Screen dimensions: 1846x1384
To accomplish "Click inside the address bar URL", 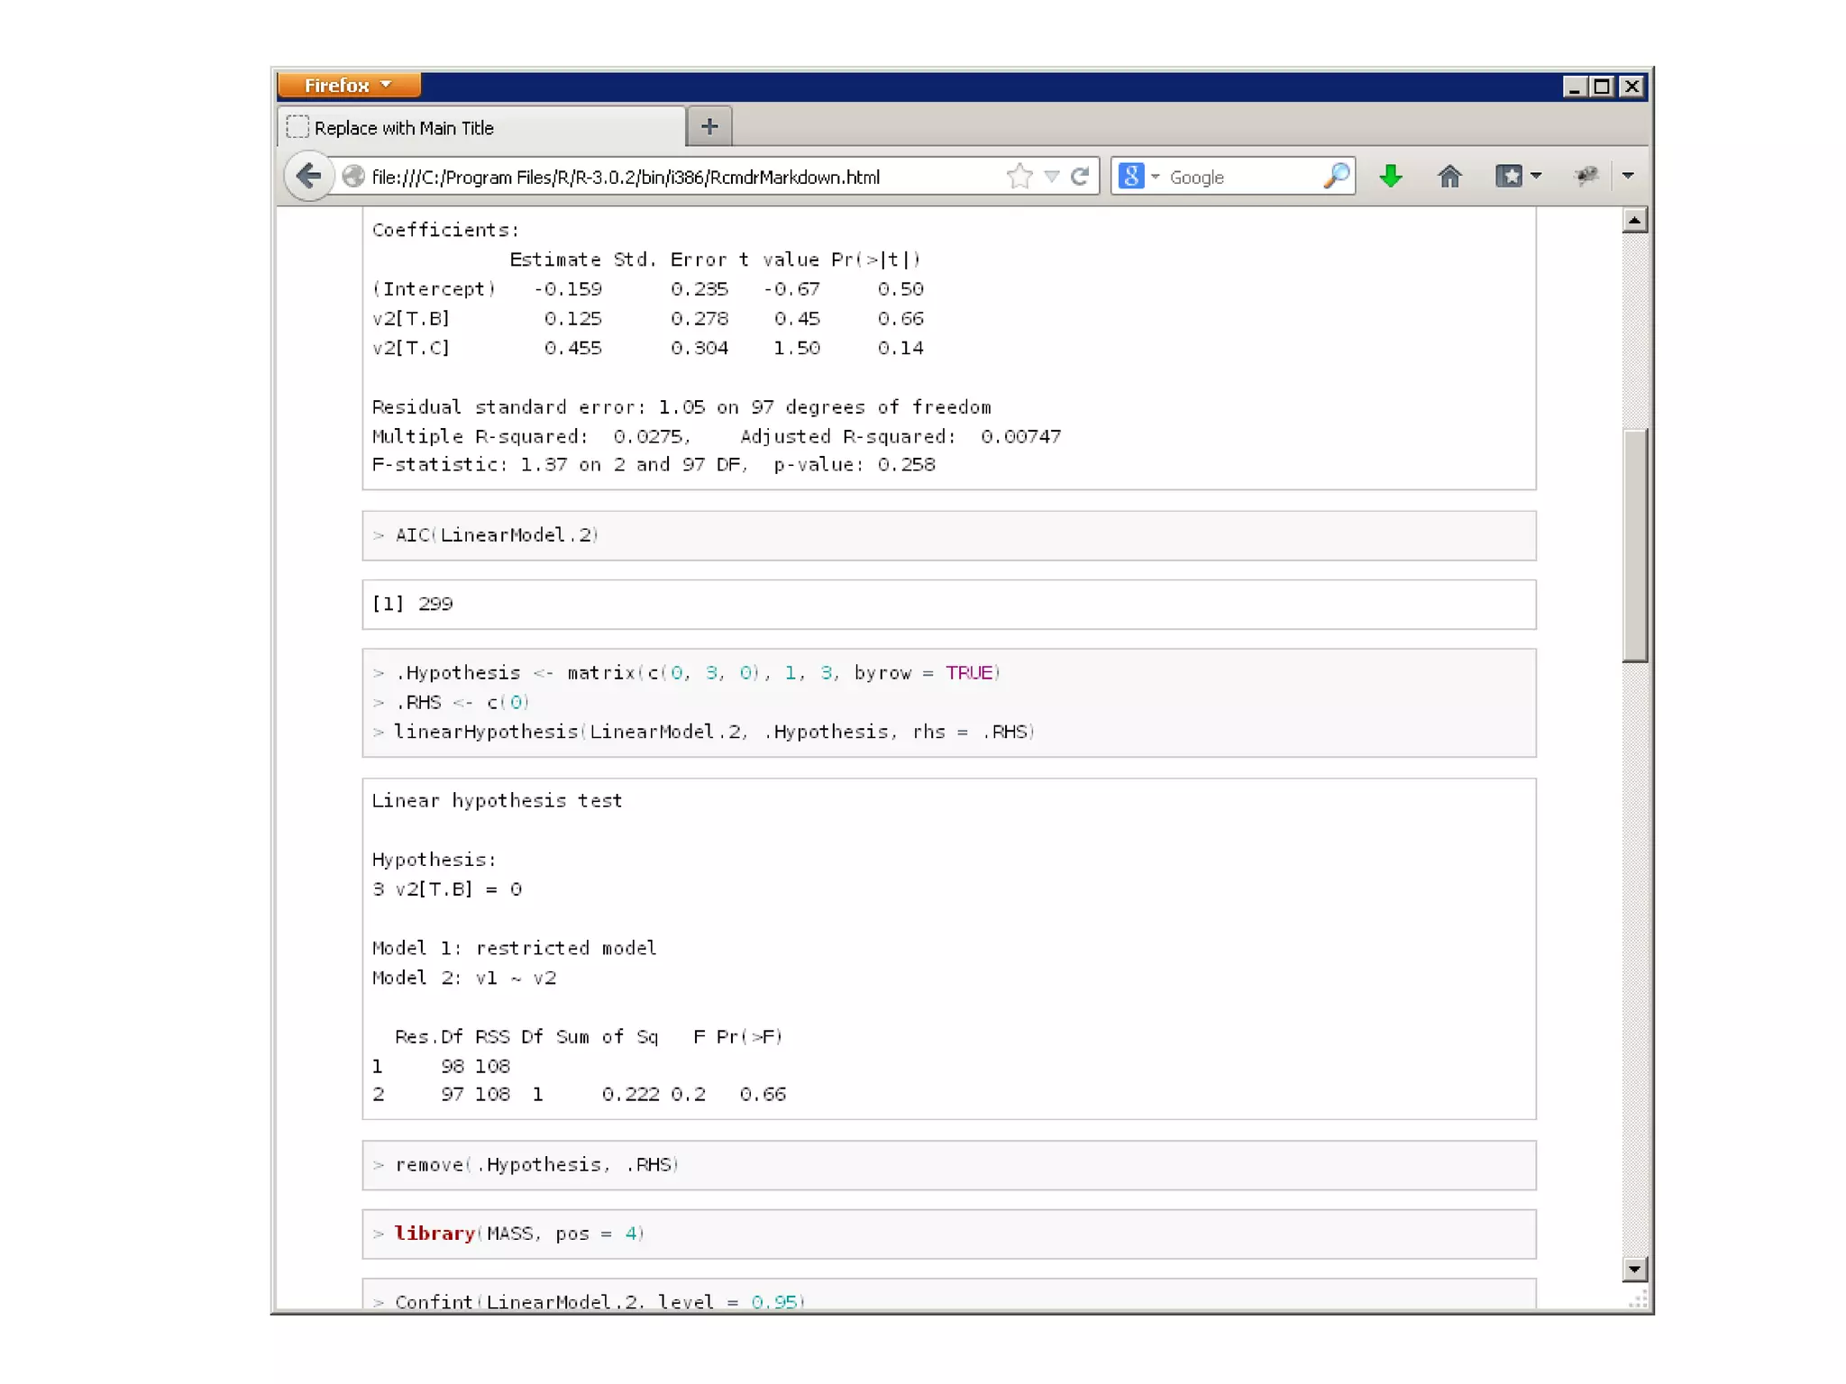I will pyautogui.click(x=626, y=178).
